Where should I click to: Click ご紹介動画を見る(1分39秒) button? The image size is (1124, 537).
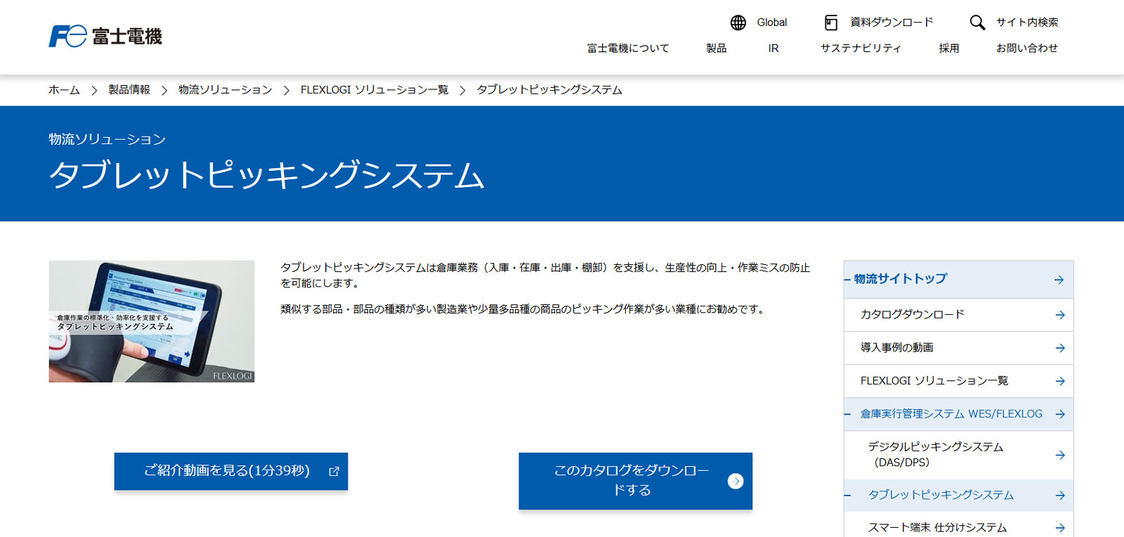(231, 471)
